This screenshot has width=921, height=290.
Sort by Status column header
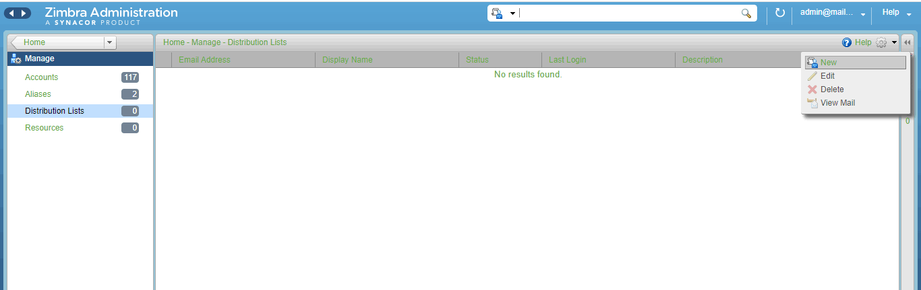pos(500,60)
